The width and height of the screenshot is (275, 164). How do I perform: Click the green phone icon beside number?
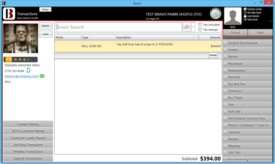[x=29, y=70]
